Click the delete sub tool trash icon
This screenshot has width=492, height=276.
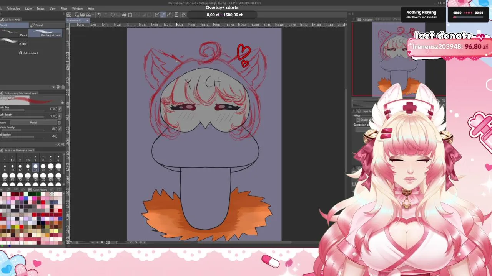(x=63, y=87)
